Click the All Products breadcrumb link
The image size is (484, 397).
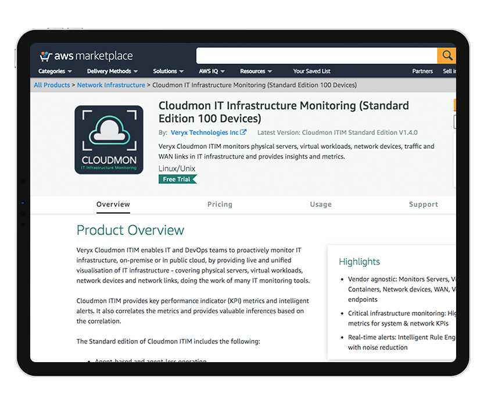[x=52, y=85]
